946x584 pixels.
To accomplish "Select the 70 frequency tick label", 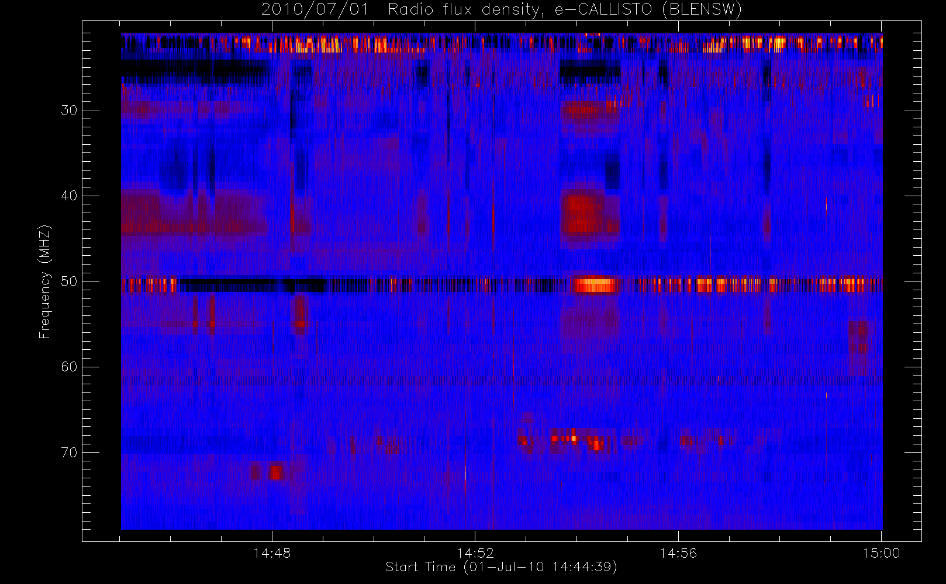I will 69,453.
